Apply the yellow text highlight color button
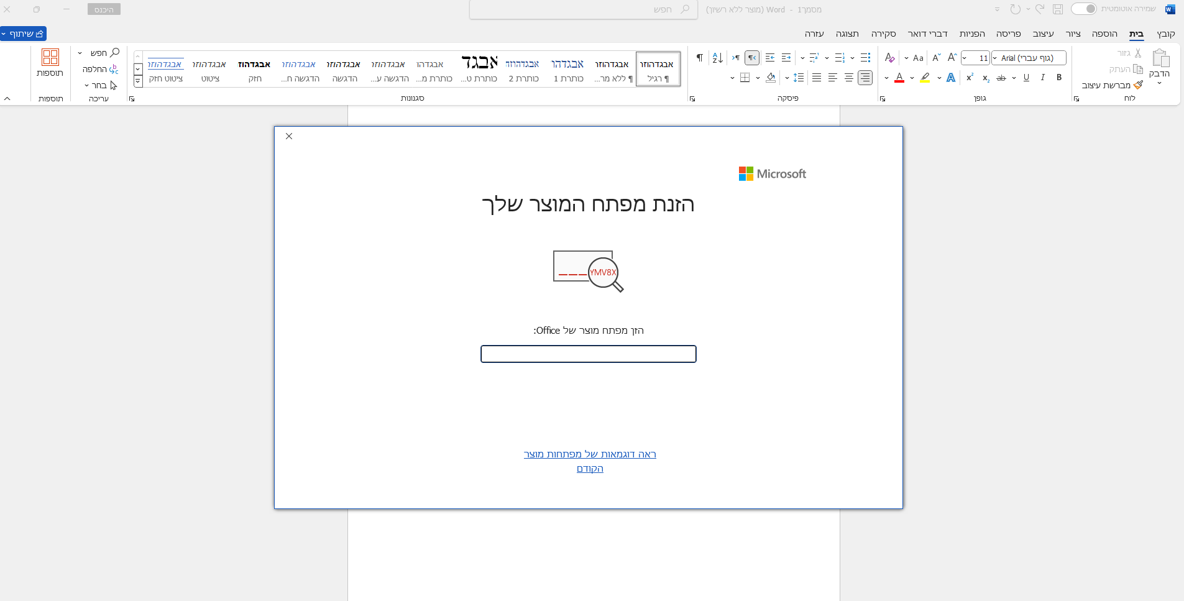Viewport: 1184px width, 601px height. coord(925,78)
